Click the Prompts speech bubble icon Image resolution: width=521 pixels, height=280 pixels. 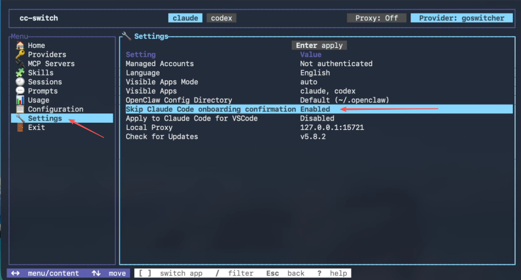[x=20, y=91]
